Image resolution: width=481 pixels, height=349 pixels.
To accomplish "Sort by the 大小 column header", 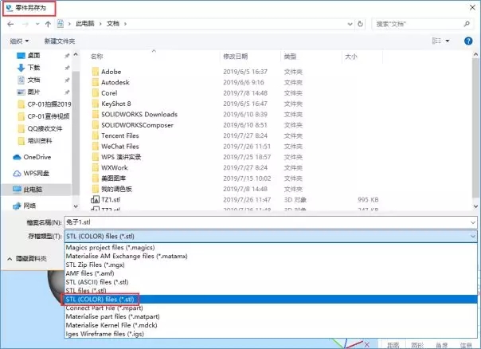I will click(x=351, y=57).
